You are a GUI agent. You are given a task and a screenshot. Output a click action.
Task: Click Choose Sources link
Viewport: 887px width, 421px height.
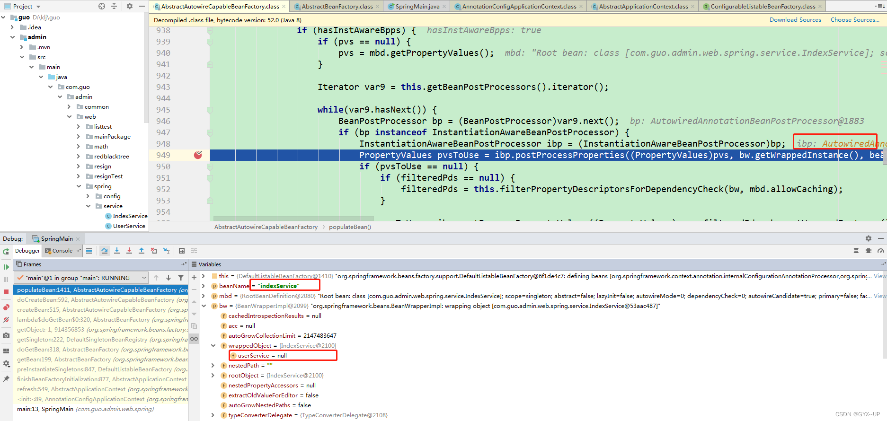pos(855,20)
